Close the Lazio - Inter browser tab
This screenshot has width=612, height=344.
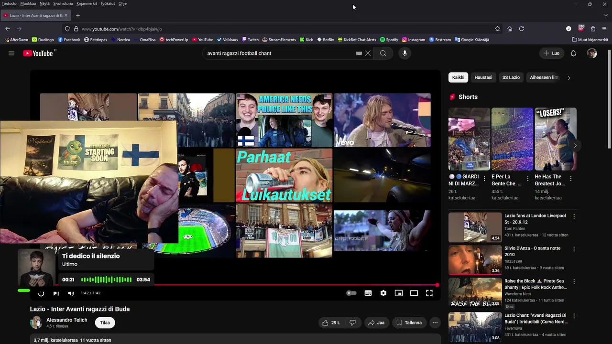tap(66, 15)
